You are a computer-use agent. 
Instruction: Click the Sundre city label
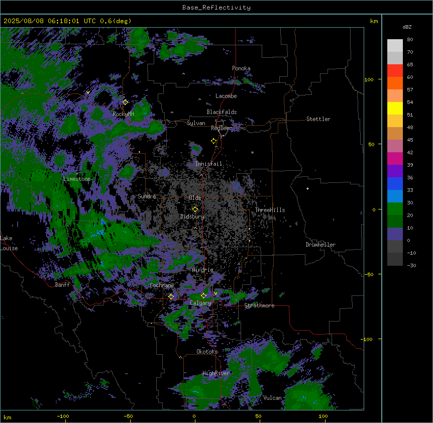(x=147, y=196)
